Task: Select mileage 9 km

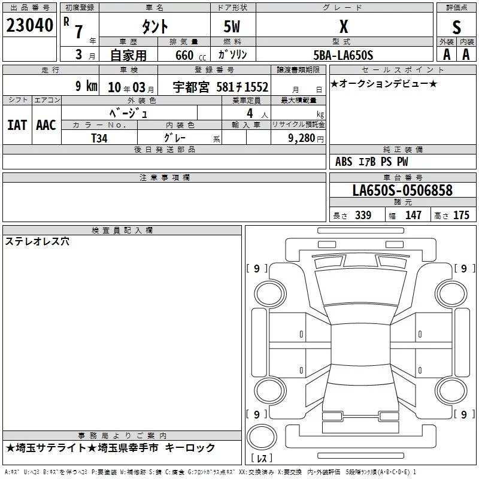Action: pos(86,86)
